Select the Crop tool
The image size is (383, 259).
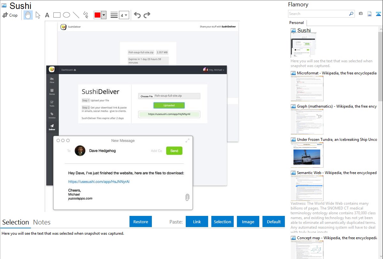[10, 15]
